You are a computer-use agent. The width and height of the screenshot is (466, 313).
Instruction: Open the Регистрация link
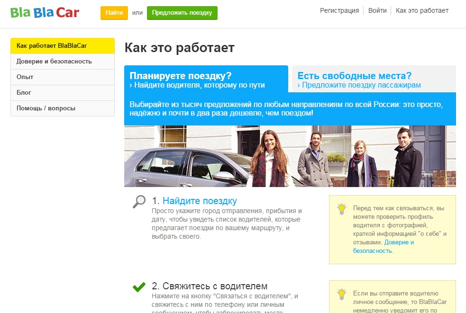(339, 10)
